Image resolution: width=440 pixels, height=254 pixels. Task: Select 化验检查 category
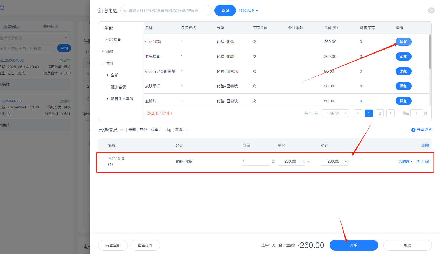click(114, 40)
